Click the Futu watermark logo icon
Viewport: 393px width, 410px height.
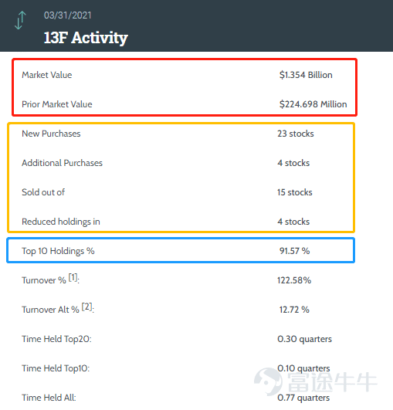[269, 381]
